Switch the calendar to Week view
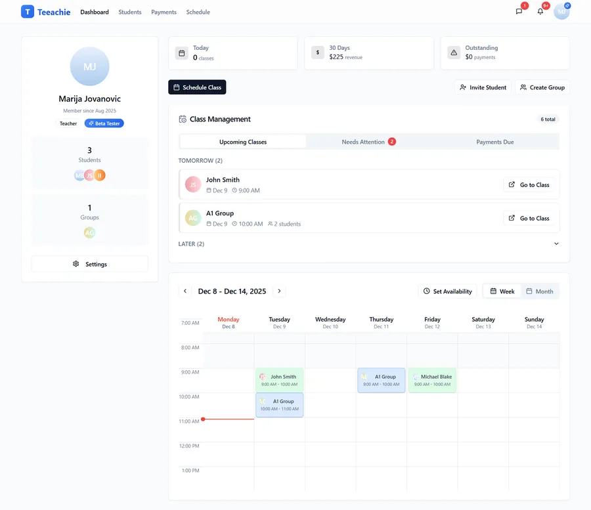Screen dimensions: 591x510 point(502,291)
